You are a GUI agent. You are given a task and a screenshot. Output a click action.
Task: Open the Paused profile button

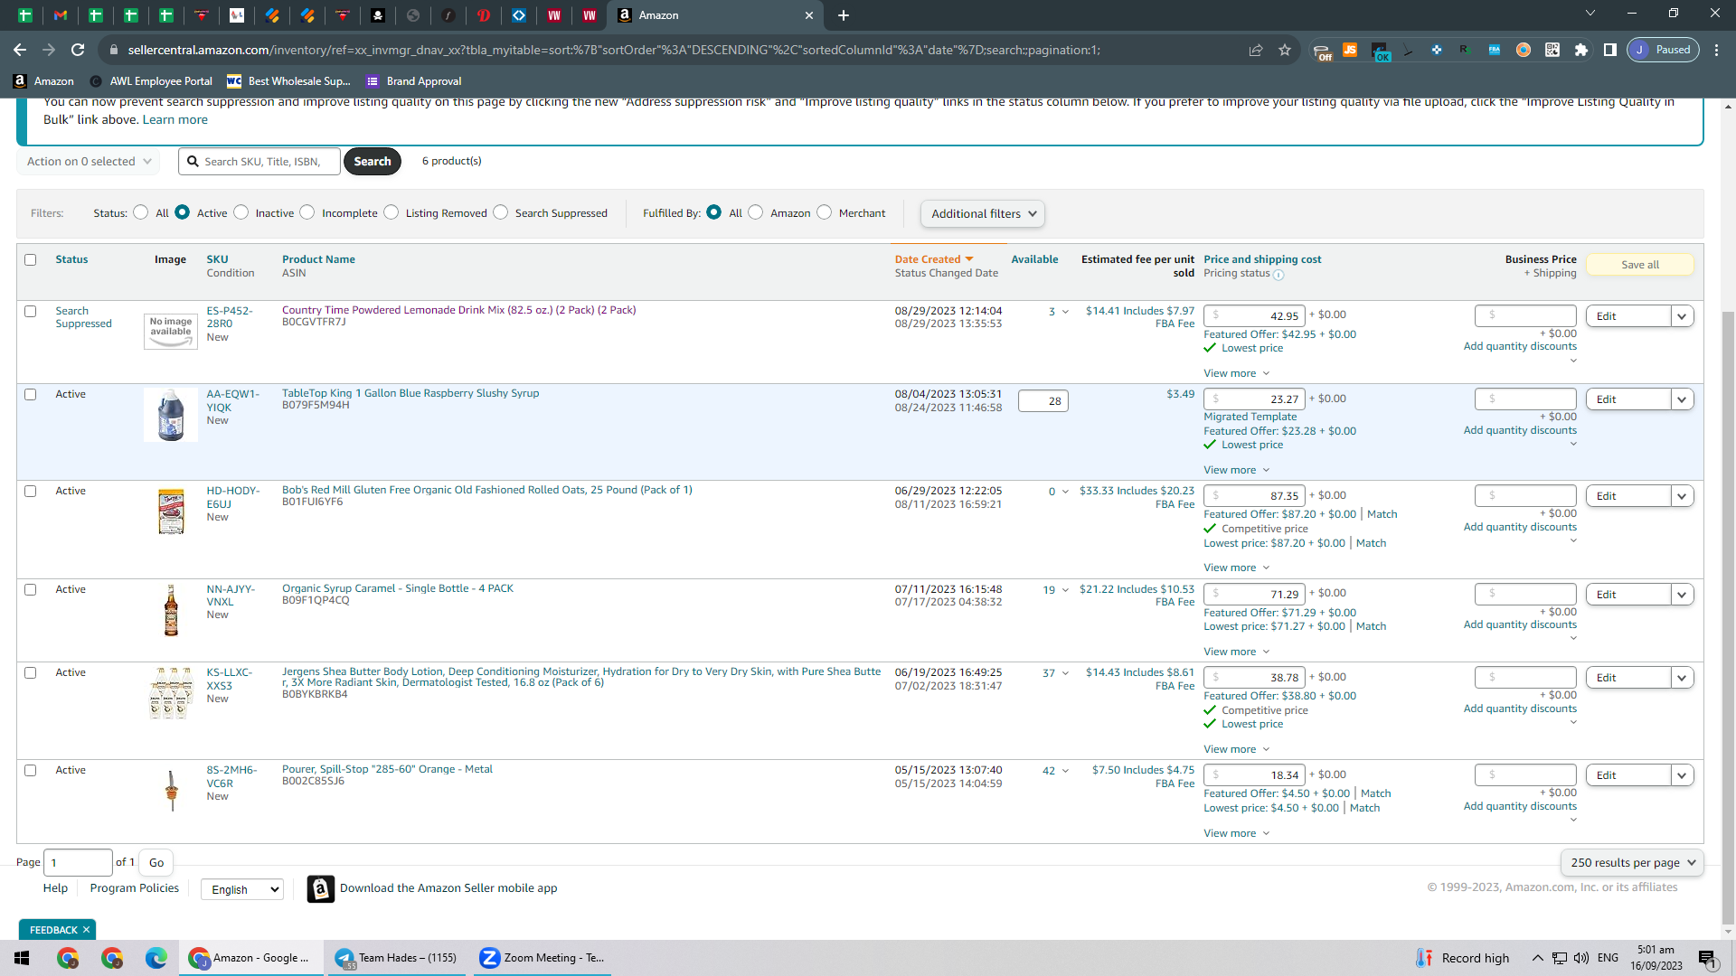pyautogui.click(x=1663, y=50)
